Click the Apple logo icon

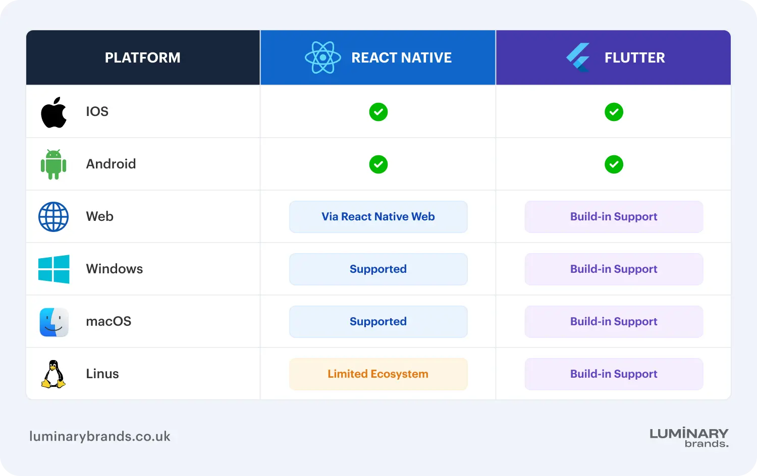[x=53, y=112]
